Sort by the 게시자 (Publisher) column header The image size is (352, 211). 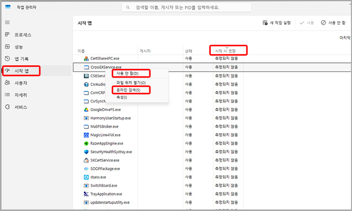click(x=145, y=51)
